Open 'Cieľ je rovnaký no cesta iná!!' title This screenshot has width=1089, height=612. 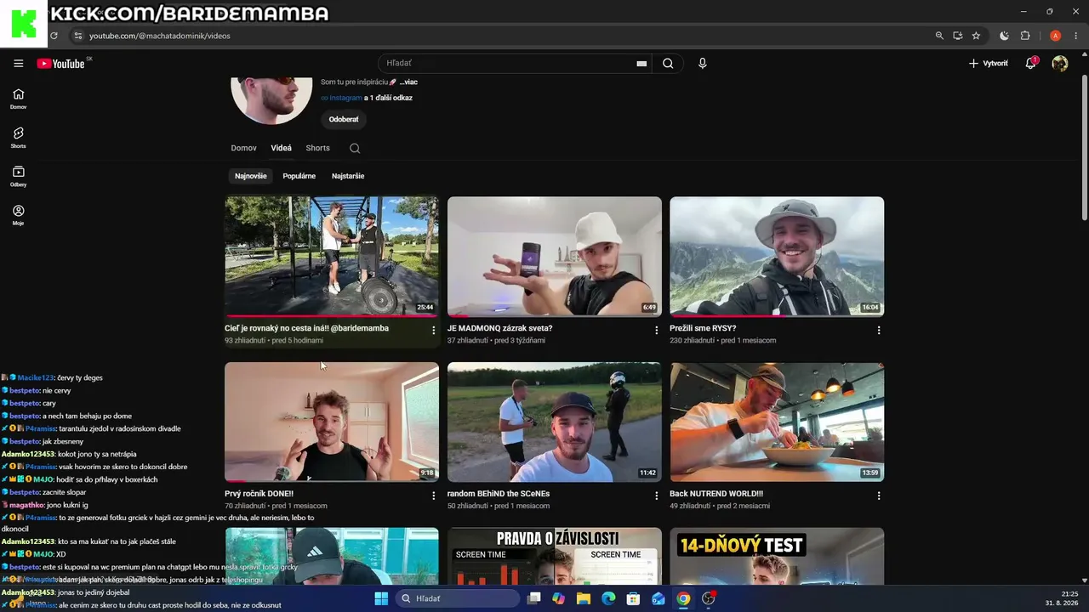(x=306, y=328)
